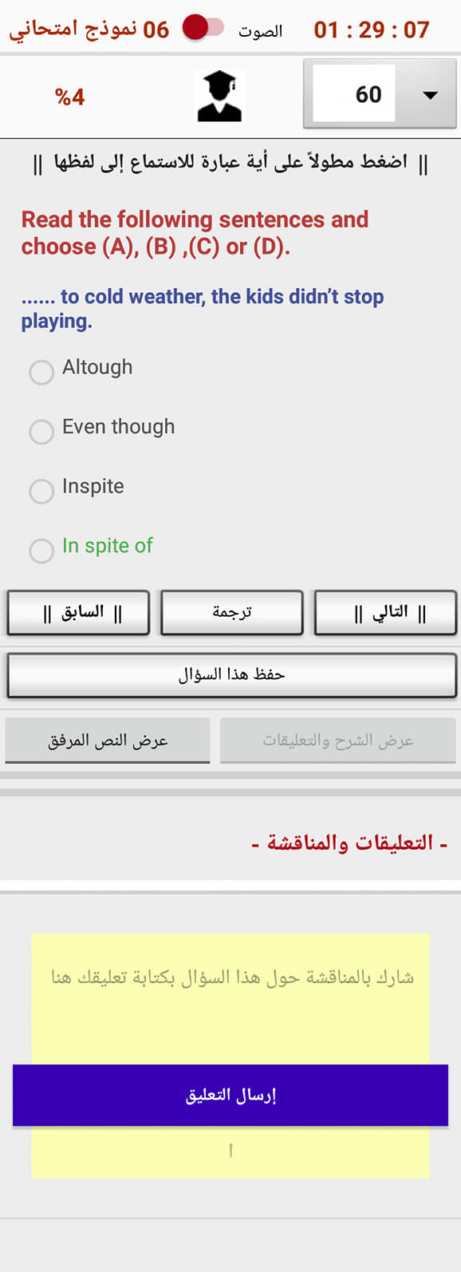This screenshot has width=461, height=1272.
Task: Click the ترجمة translate button
Action: 231,613
